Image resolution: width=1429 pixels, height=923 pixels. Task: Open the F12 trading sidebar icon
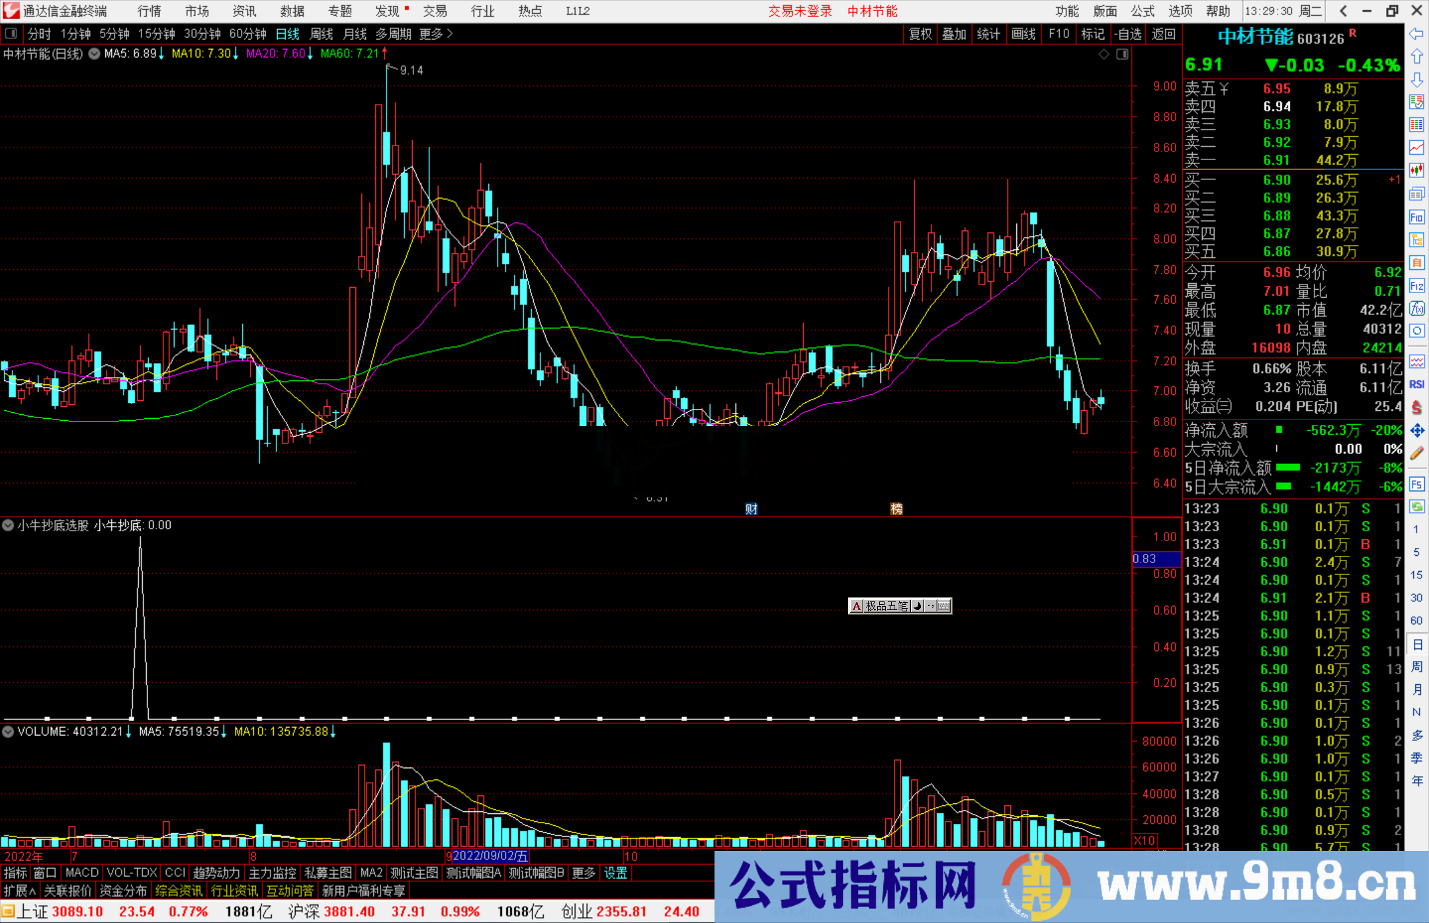(x=1416, y=286)
